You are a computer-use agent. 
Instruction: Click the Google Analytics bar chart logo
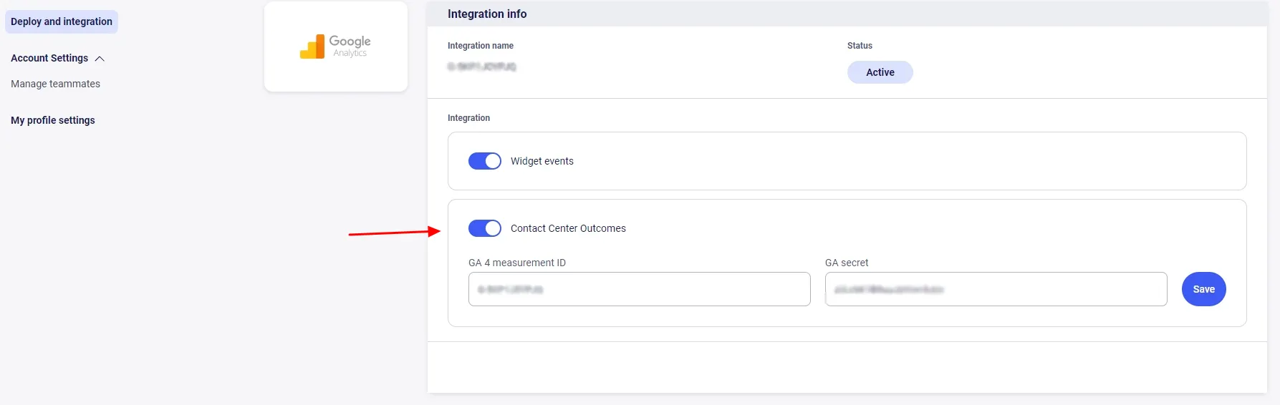click(312, 47)
